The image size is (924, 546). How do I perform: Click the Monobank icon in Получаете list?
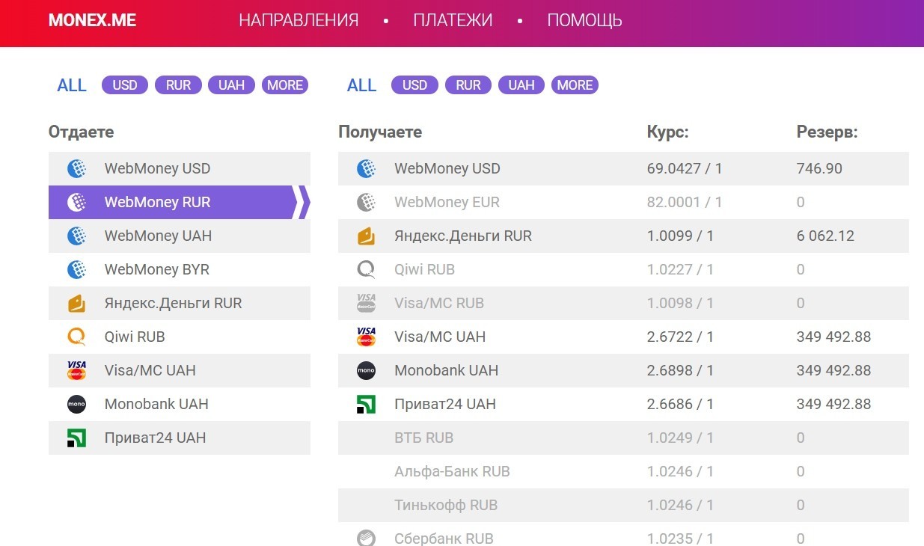366,370
